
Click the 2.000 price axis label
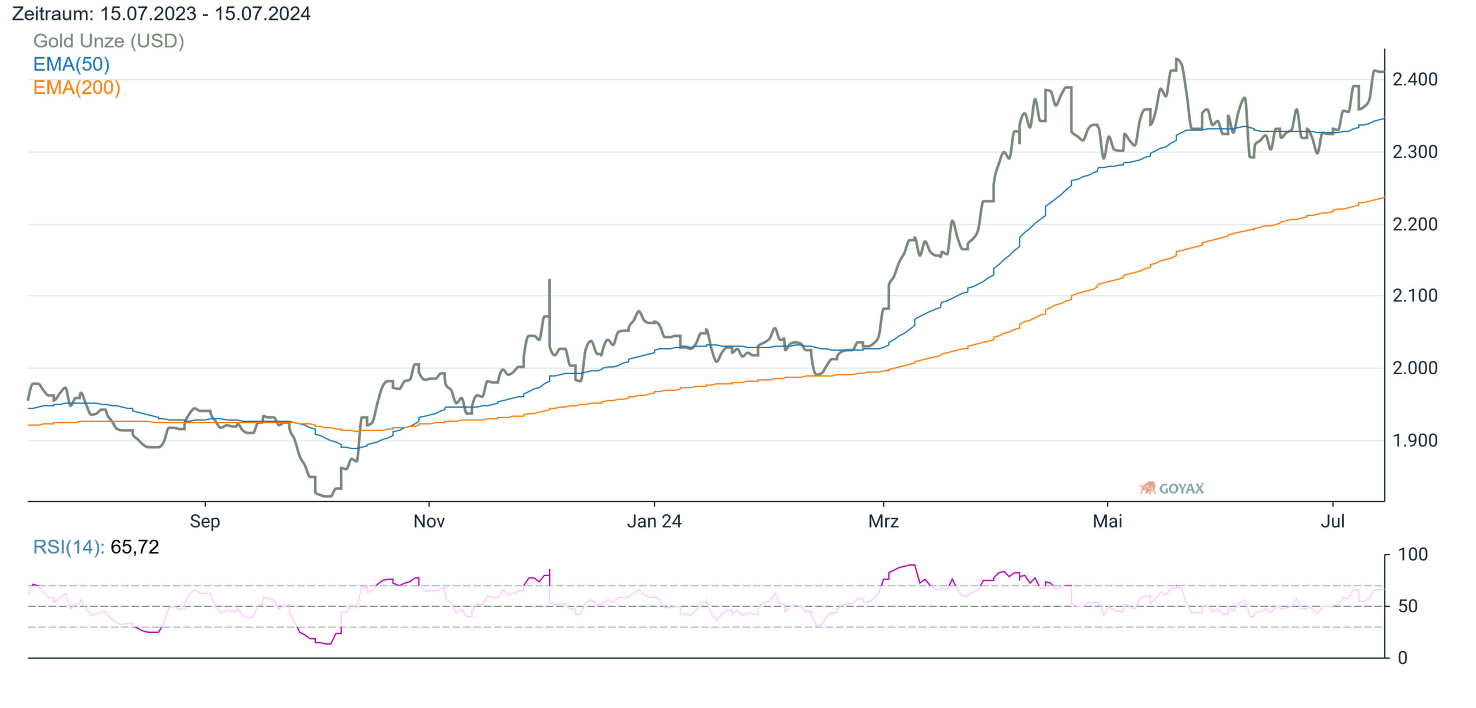(1414, 367)
